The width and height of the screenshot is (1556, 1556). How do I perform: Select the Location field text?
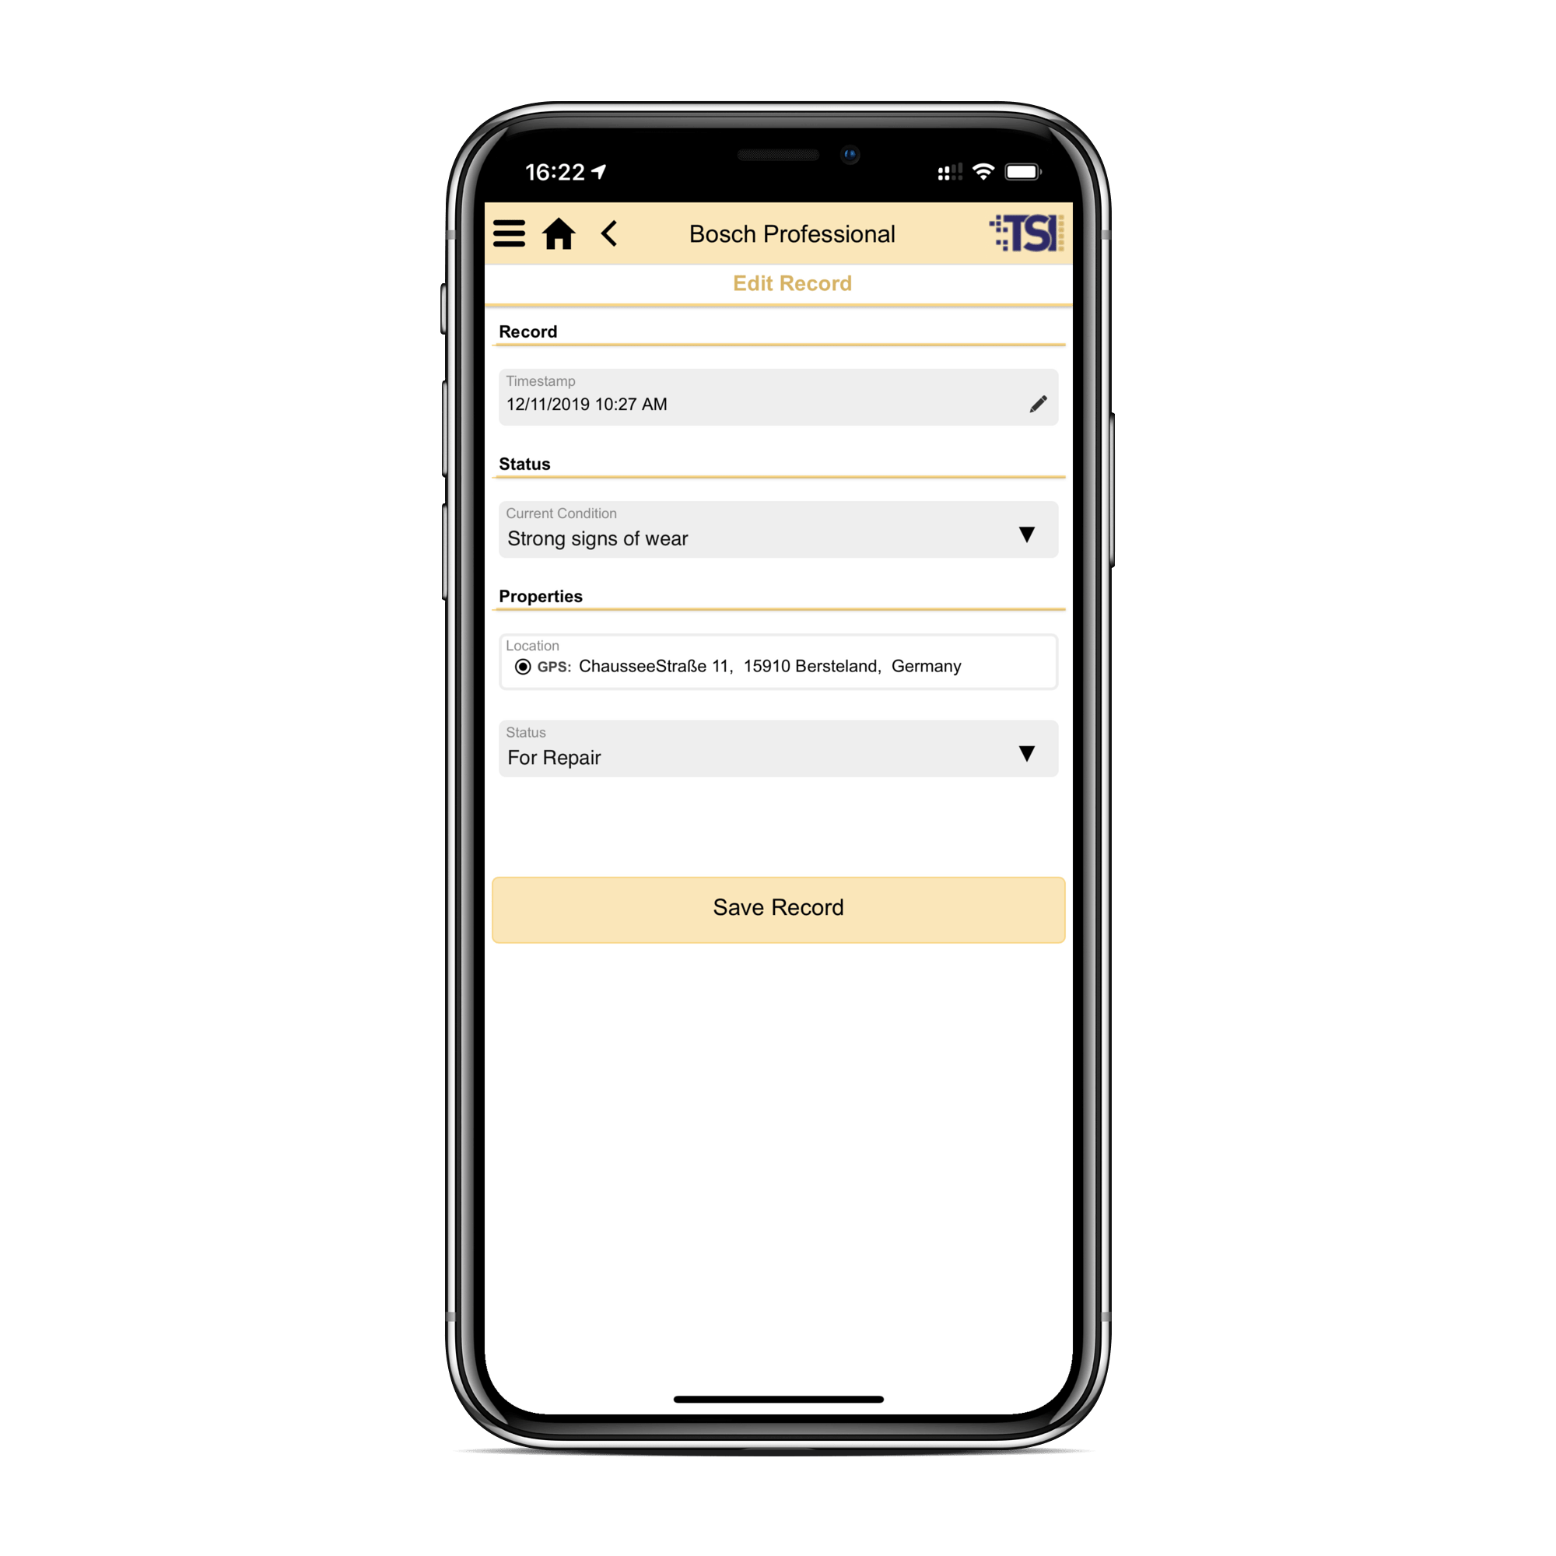[776, 665]
